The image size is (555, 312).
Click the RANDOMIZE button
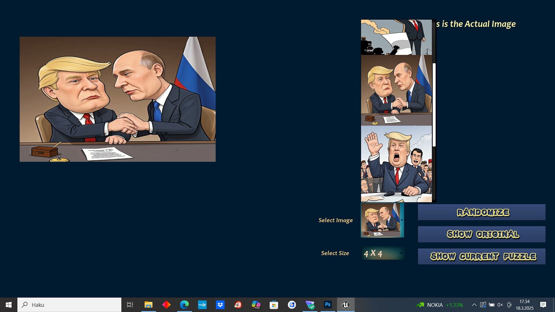point(481,212)
